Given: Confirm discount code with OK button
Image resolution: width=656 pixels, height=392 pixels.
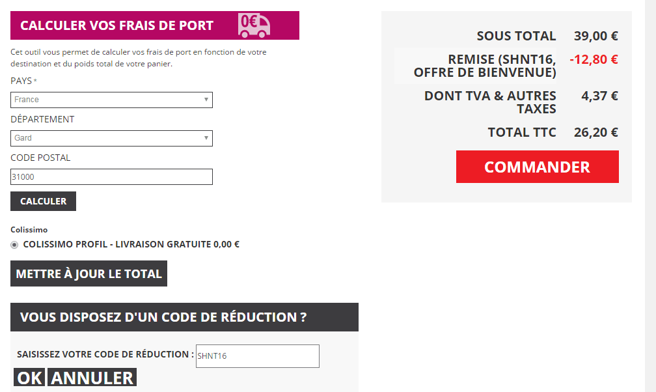Looking at the screenshot, I should (29, 378).
